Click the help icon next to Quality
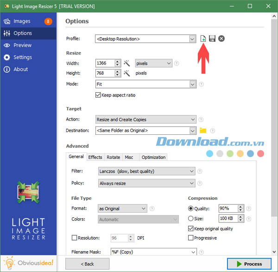Image resolution: width=278 pixels, height=272 pixels. tap(249, 209)
